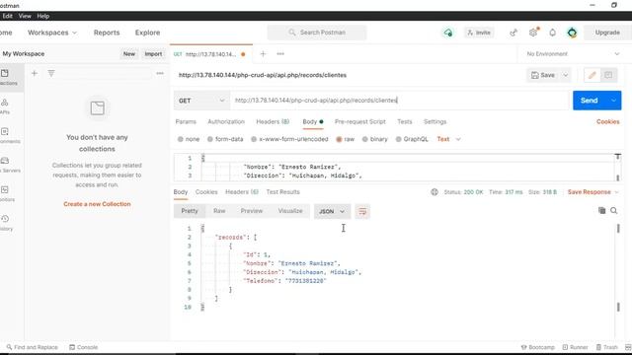Expand the Save Response dropdown
This screenshot has height=355, width=632.
click(x=592, y=192)
